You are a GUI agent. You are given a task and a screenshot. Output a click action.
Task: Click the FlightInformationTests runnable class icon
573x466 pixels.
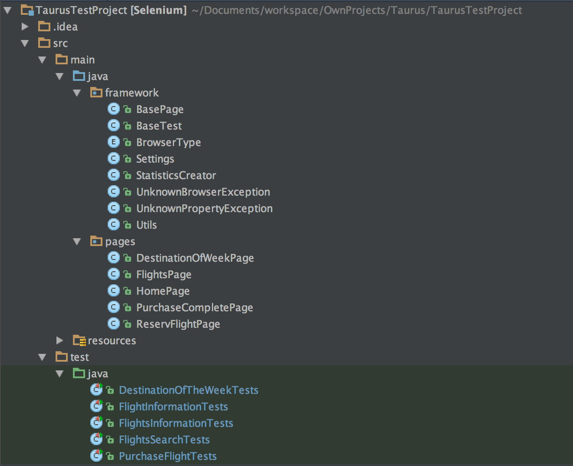point(96,406)
